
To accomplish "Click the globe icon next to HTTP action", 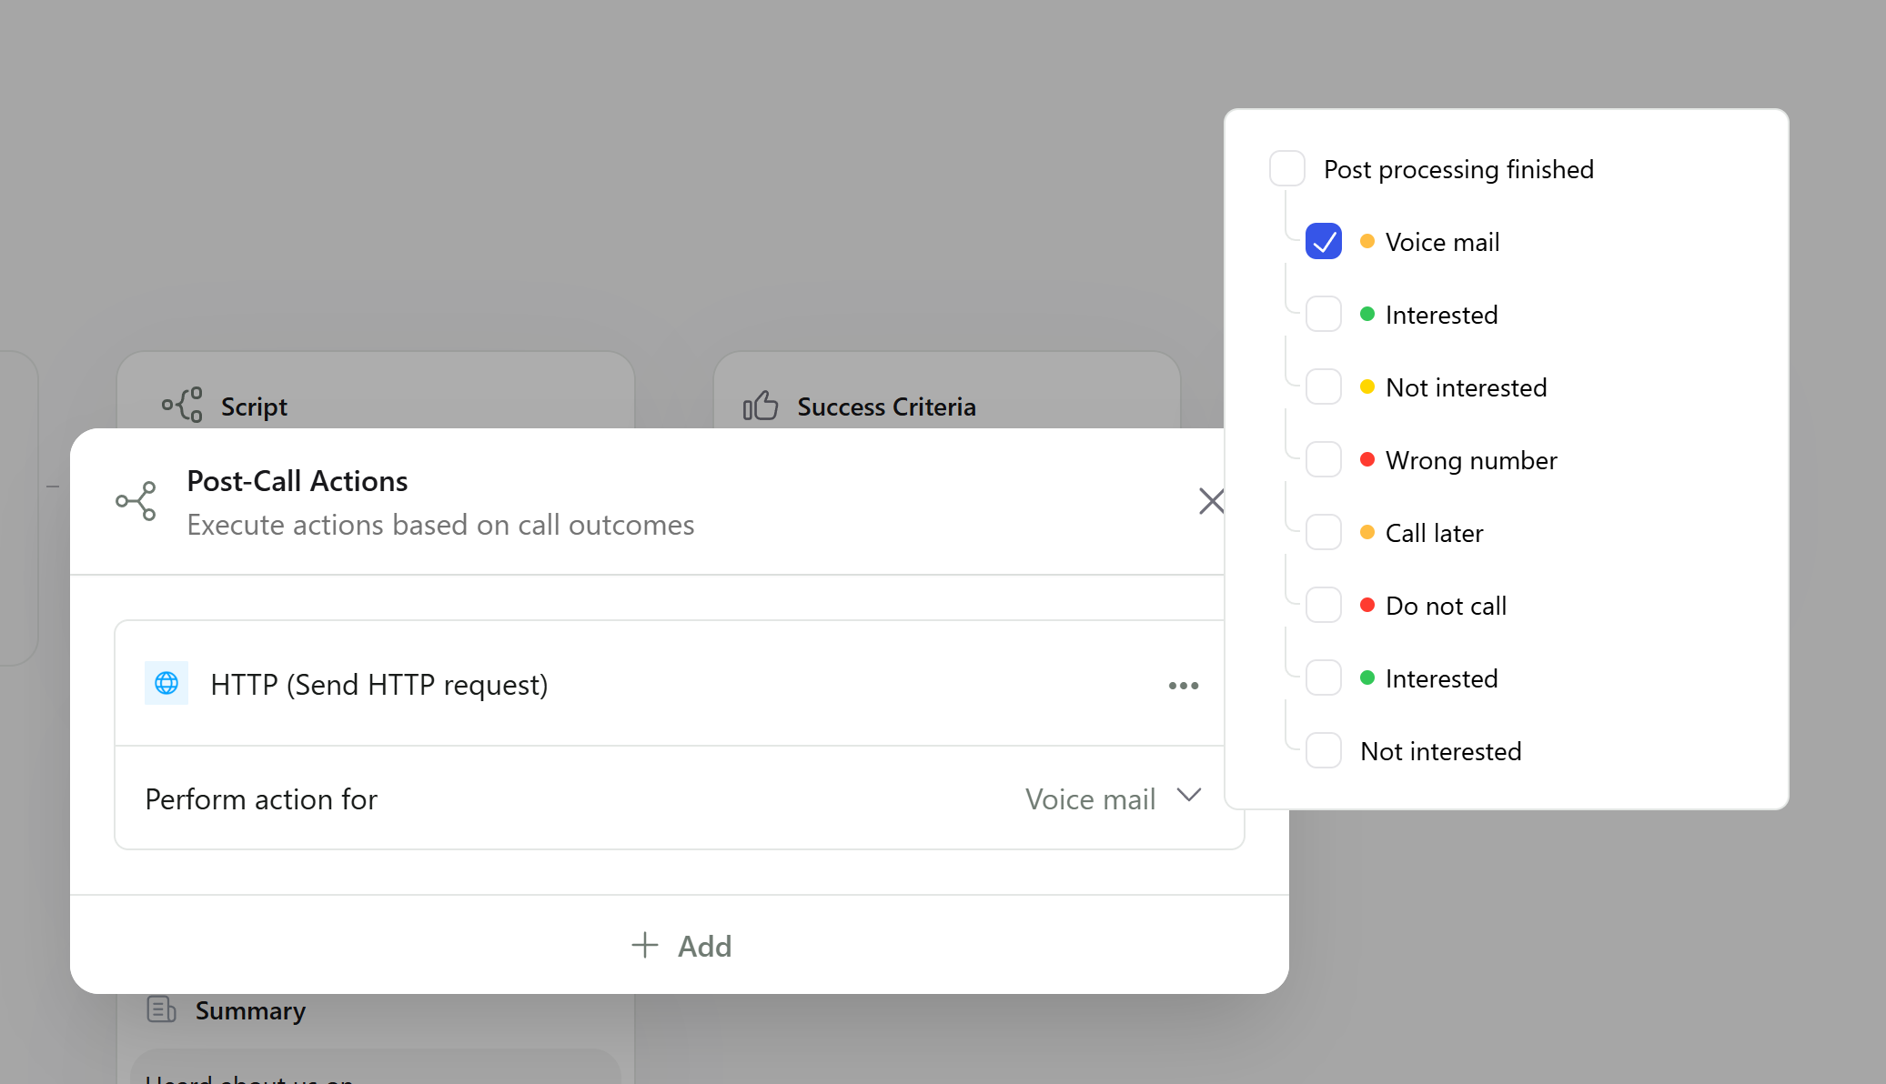I will point(166,684).
